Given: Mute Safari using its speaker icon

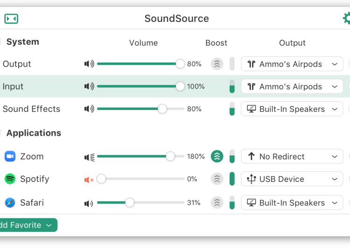Looking at the screenshot, I should coord(89,203).
